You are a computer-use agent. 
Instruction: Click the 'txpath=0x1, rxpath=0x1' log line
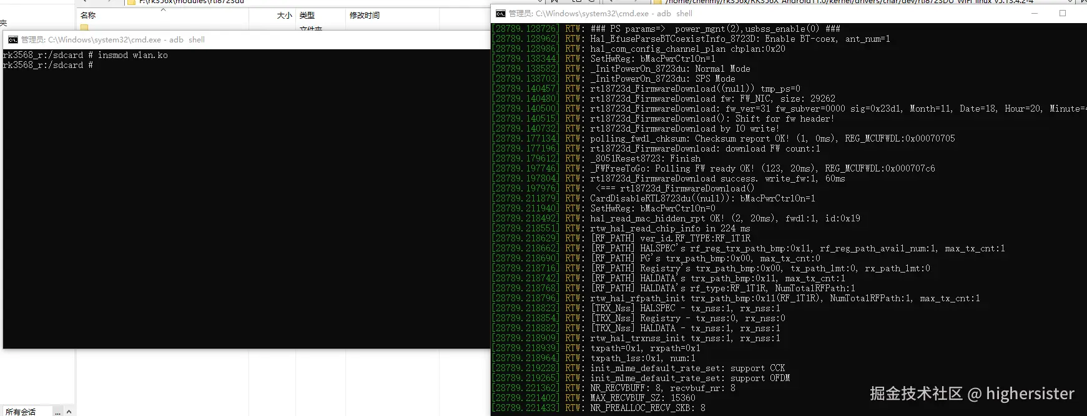click(596, 348)
